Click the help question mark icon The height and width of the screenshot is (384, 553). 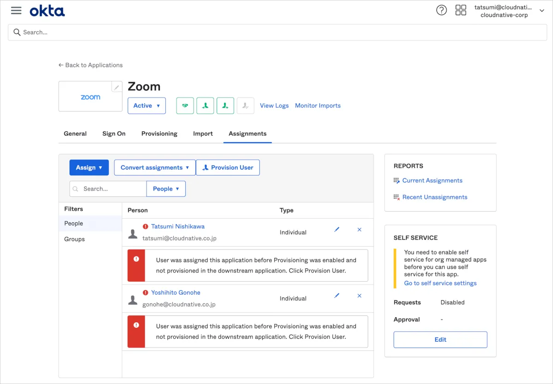pyautogui.click(x=441, y=11)
